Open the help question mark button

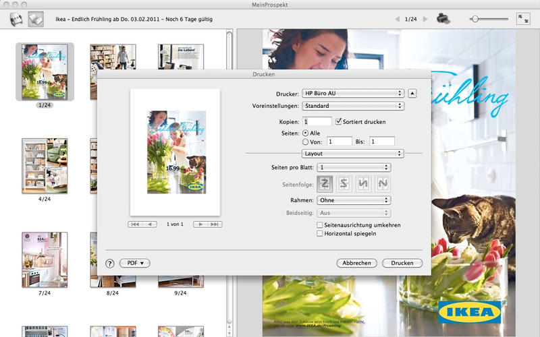[109, 264]
